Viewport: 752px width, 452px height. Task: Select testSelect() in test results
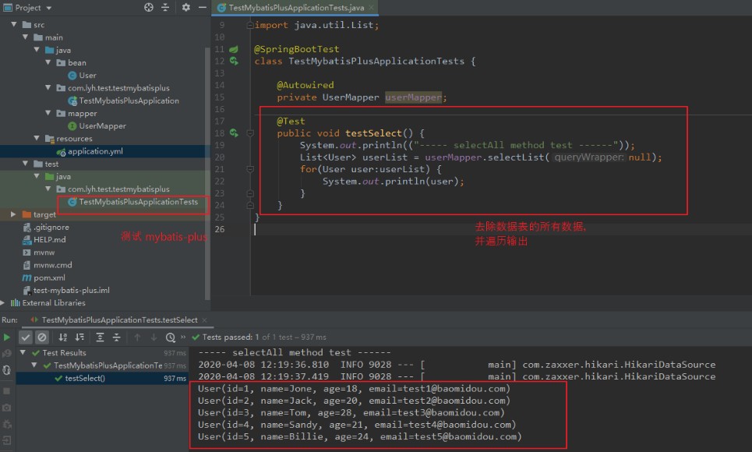tap(84, 378)
